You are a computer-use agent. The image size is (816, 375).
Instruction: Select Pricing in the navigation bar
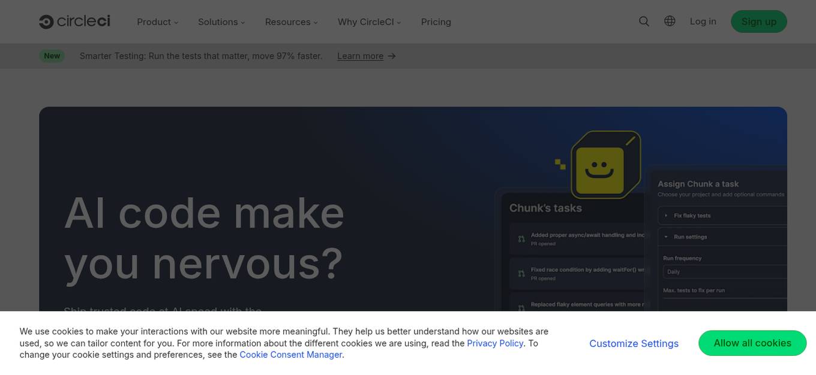(436, 22)
